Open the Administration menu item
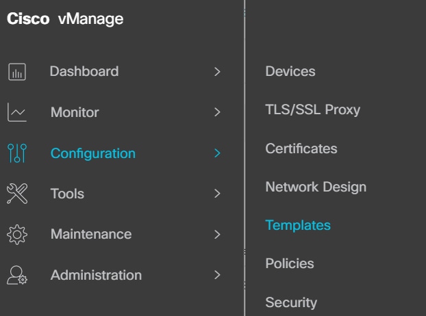Screen dimensions: 426x316 96,275
